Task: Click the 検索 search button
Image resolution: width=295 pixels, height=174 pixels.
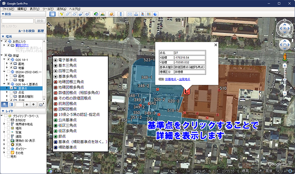Action: (40, 21)
